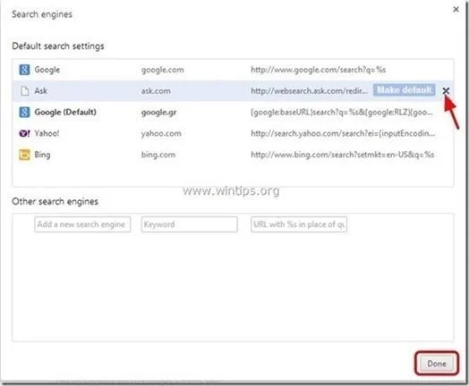Click the Yahoo! logo icon
469x386 pixels.
pos(24,133)
